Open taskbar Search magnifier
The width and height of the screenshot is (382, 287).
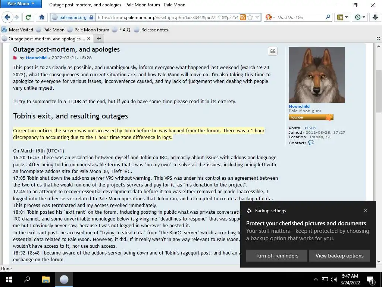click(27, 280)
